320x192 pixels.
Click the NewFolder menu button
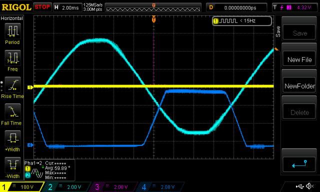tap(299, 86)
